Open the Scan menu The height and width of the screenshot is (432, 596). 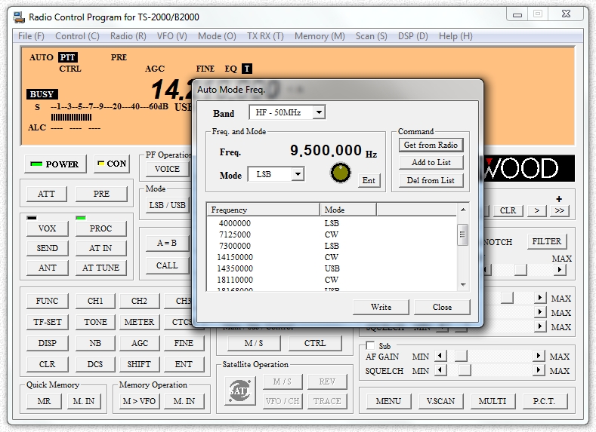click(372, 36)
